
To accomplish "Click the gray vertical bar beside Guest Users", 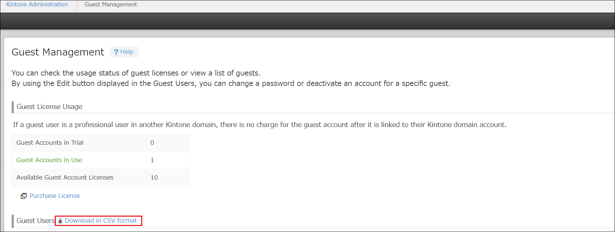I will (x=13, y=221).
